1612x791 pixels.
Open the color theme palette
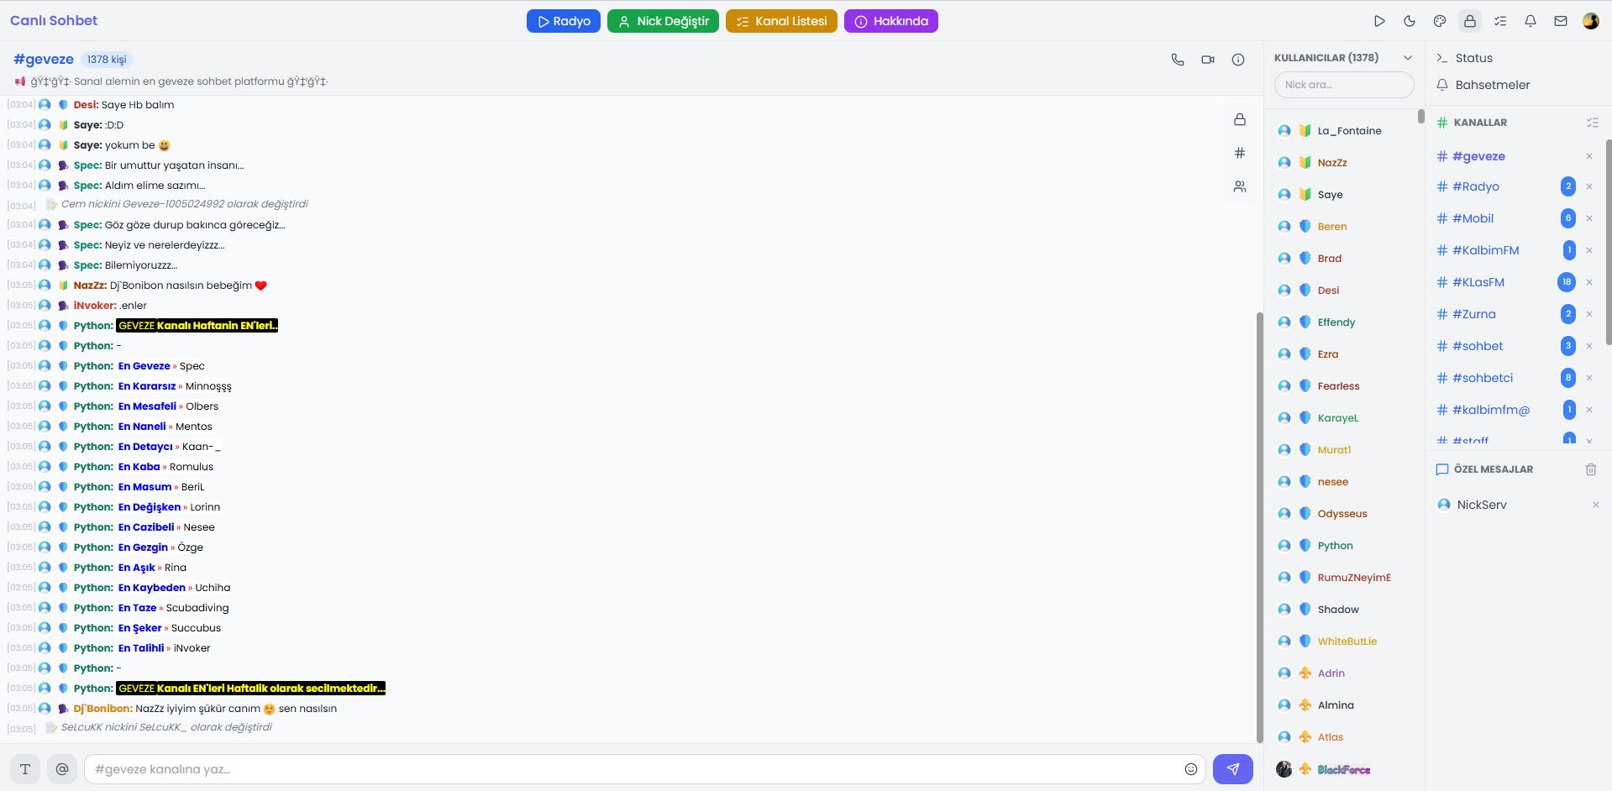(x=1440, y=21)
